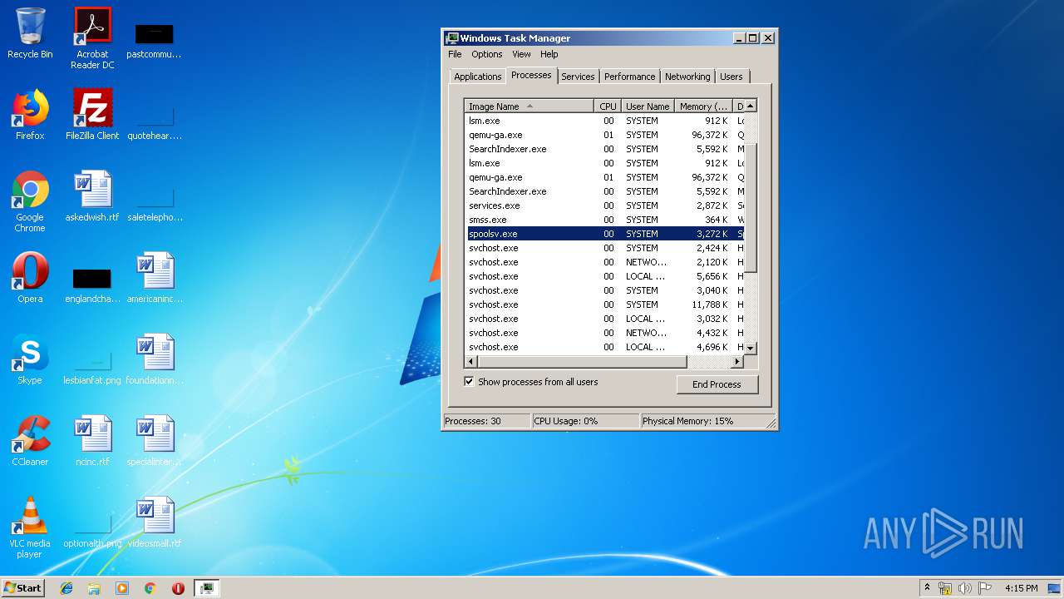Select the foundationn document icon

click(155, 359)
